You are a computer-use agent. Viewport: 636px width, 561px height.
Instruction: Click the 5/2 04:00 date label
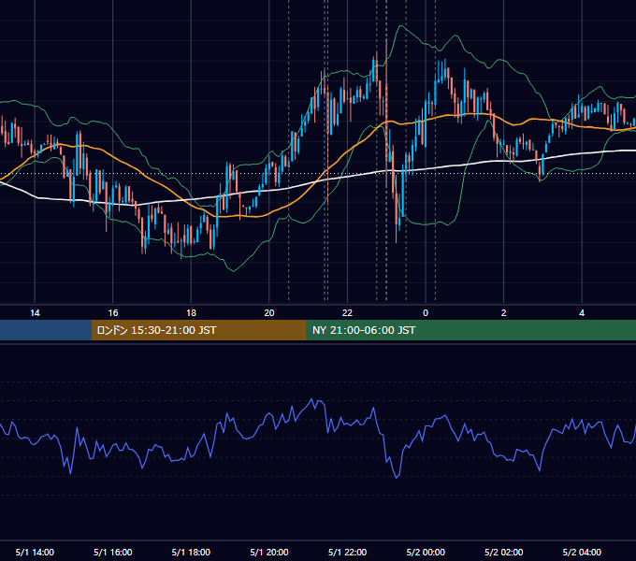pyautogui.click(x=582, y=552)
